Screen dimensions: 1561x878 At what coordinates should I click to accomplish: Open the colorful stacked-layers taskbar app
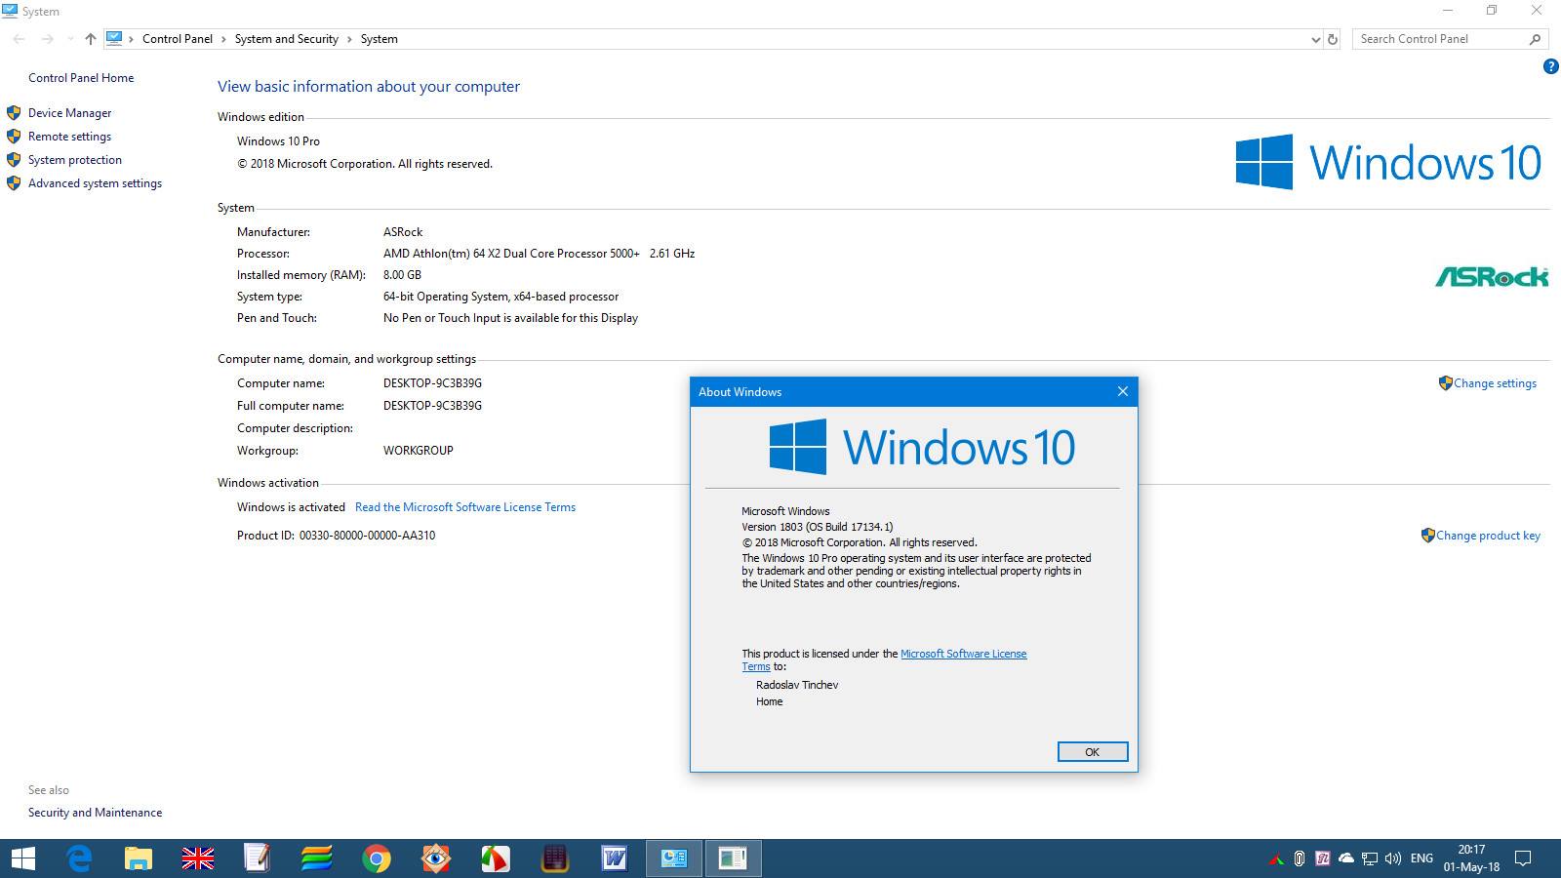click(x=316, y=858)
